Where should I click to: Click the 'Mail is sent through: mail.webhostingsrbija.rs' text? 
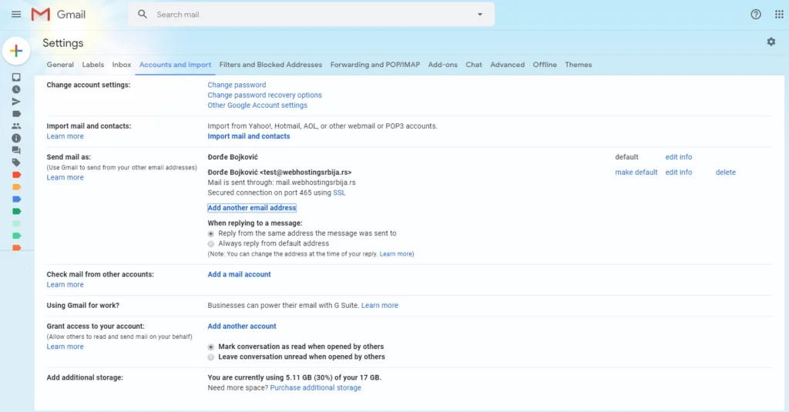pyautogui.click(x=281, y=183)
